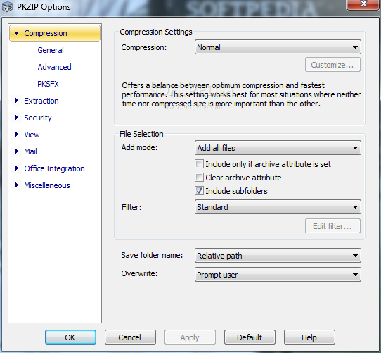Open the Add mode dropdown

(x=278, y=148)
